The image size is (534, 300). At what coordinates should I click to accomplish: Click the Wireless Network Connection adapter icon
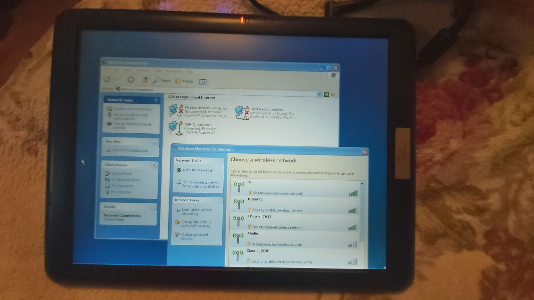tap(176, 111)
